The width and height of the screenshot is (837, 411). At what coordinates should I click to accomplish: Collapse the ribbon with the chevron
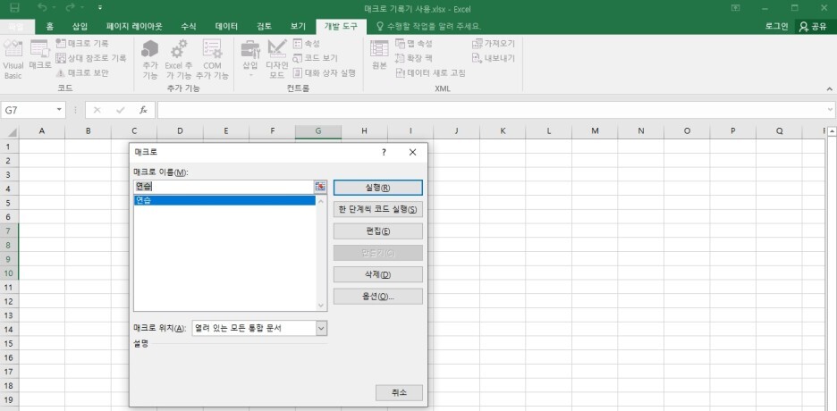click(830, 89)
